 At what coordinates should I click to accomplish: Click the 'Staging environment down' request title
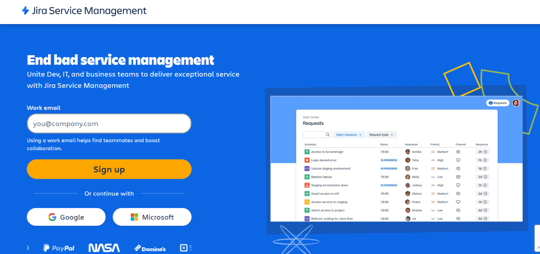[330, 185]
